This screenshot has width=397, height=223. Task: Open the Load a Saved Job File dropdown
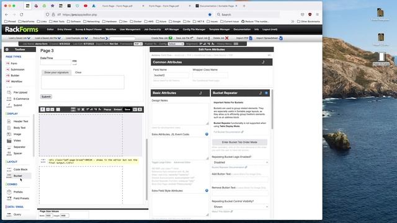pyautogui.click(x=48, y=38)
